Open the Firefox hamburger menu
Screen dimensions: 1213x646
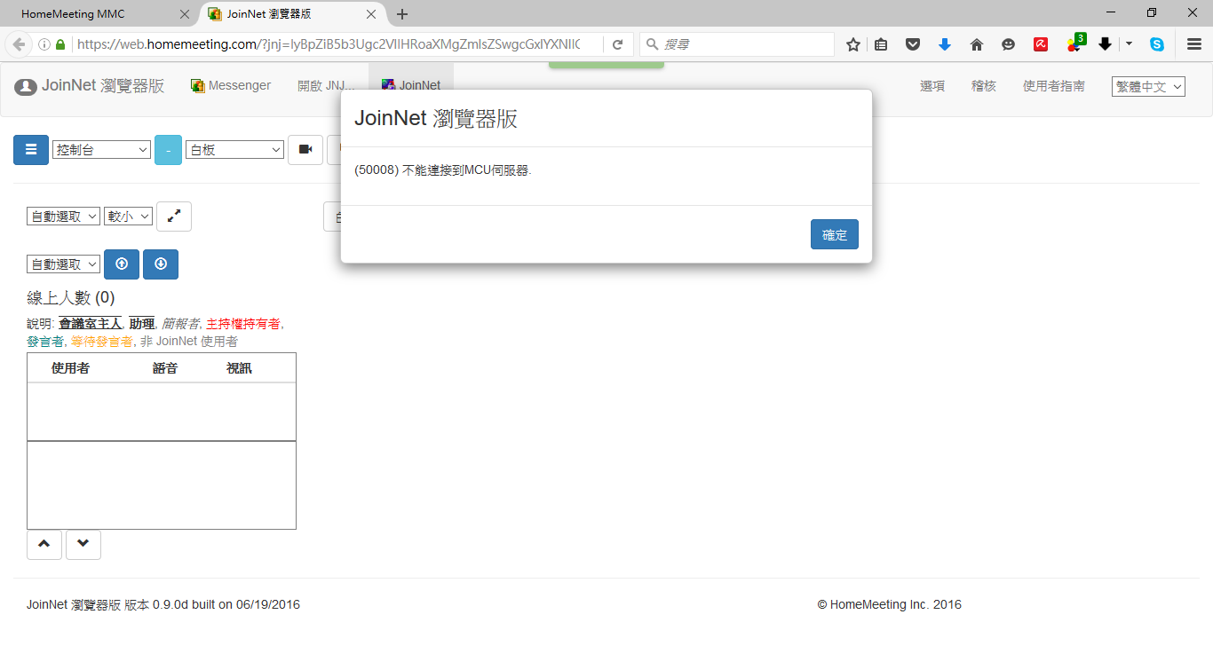(x=1194, y=44)
